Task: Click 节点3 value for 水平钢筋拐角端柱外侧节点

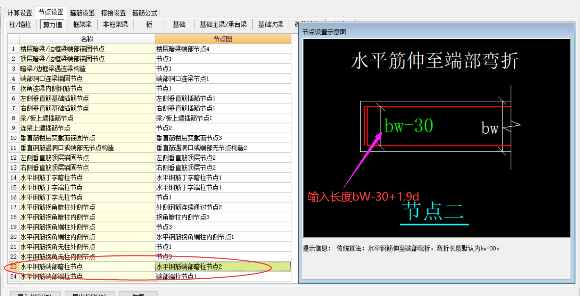Action: (x=223, y=227)
